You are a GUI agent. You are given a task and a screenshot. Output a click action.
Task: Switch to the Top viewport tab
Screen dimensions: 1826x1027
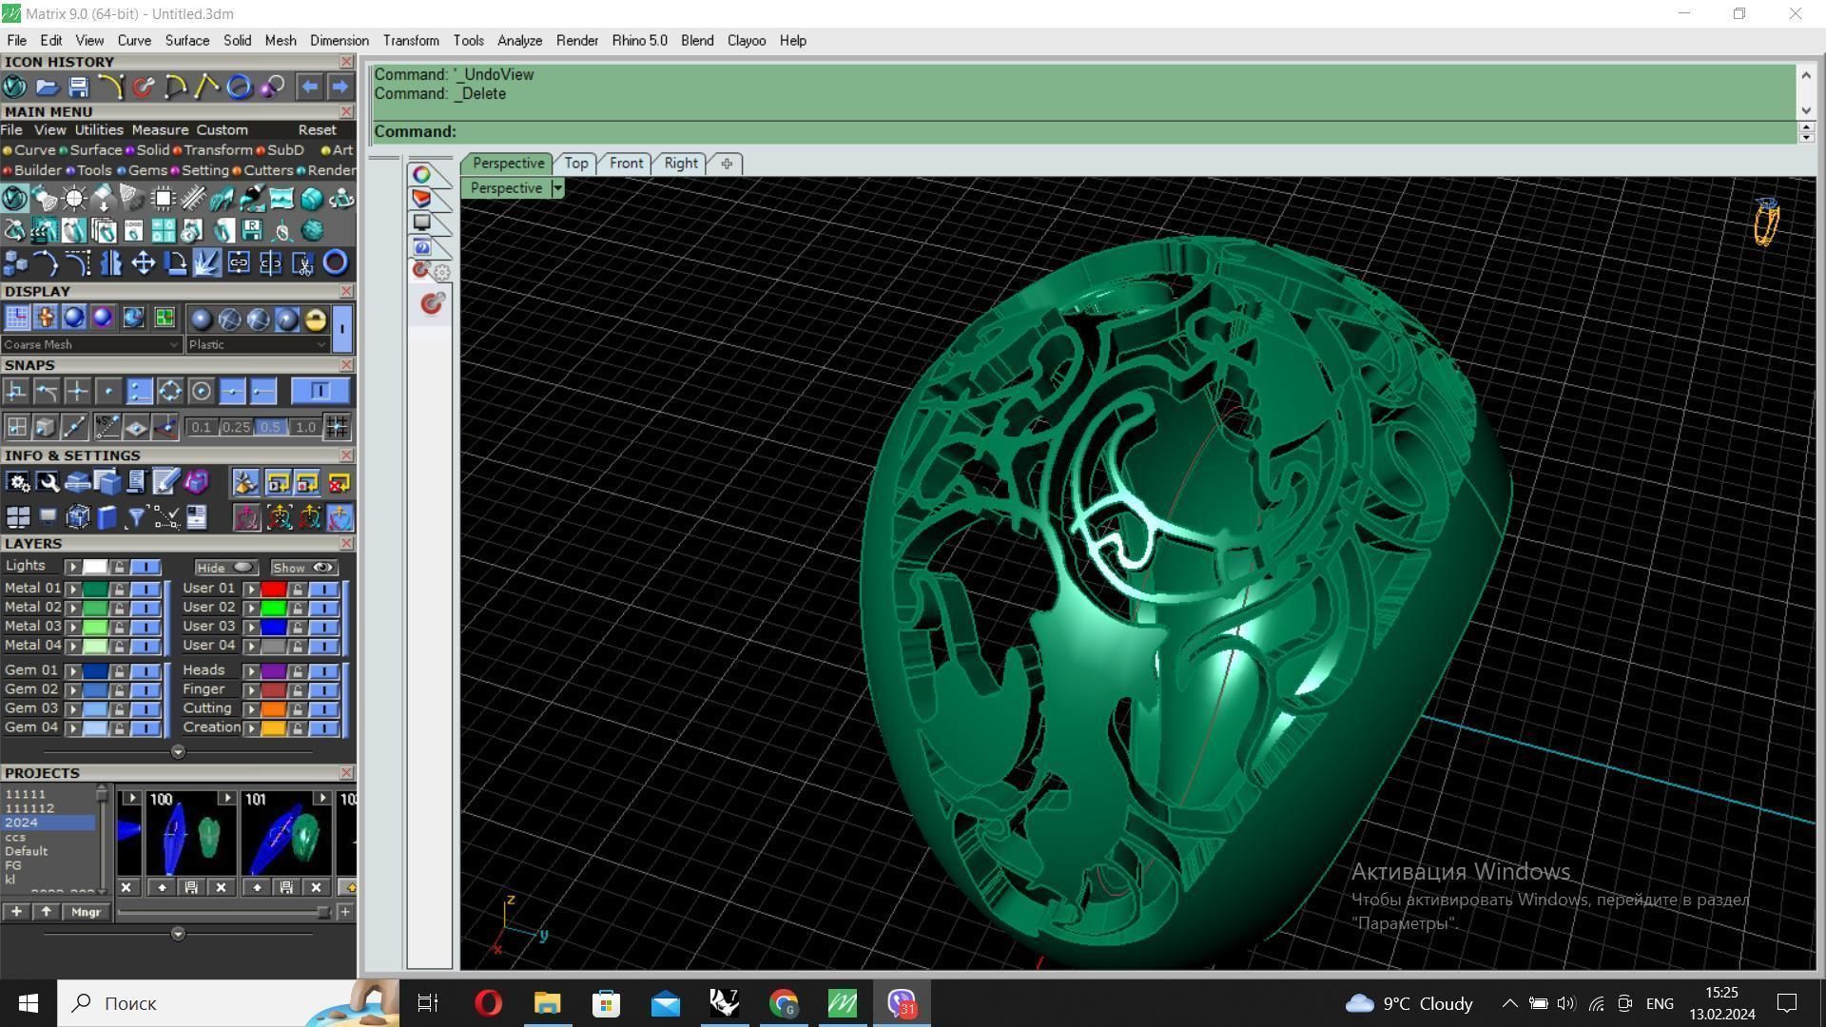(576, 164)
